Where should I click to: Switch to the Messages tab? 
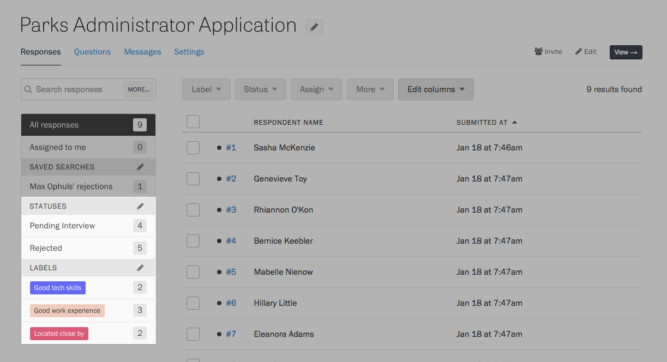point(142,52)
